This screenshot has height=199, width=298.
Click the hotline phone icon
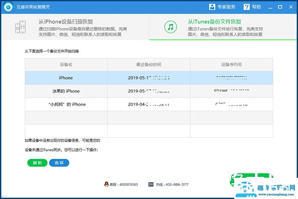151,184
